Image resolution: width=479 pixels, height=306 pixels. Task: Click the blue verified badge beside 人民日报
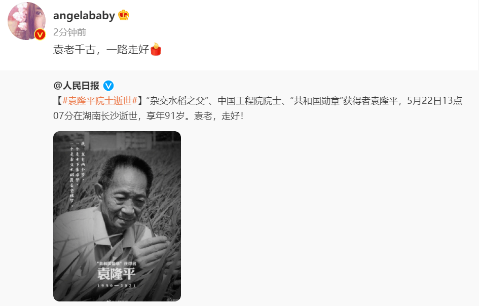[x=108, y=86]
